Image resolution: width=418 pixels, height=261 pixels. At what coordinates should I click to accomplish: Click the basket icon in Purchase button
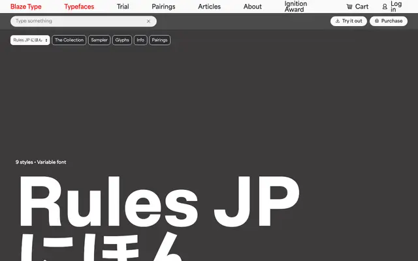click(377, 21)
